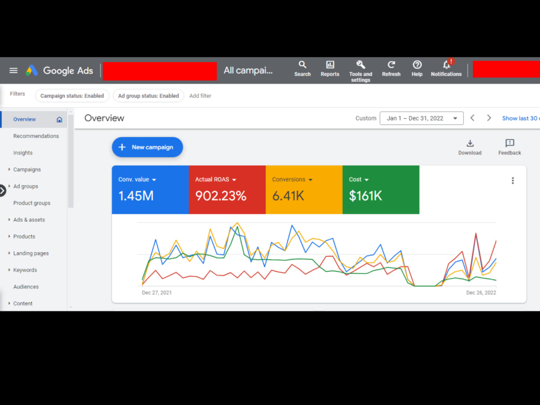Image resolution: width=540 pixels, height=405 pixels.
Task: Open the date range dropdown
Action: coord(422,118)
